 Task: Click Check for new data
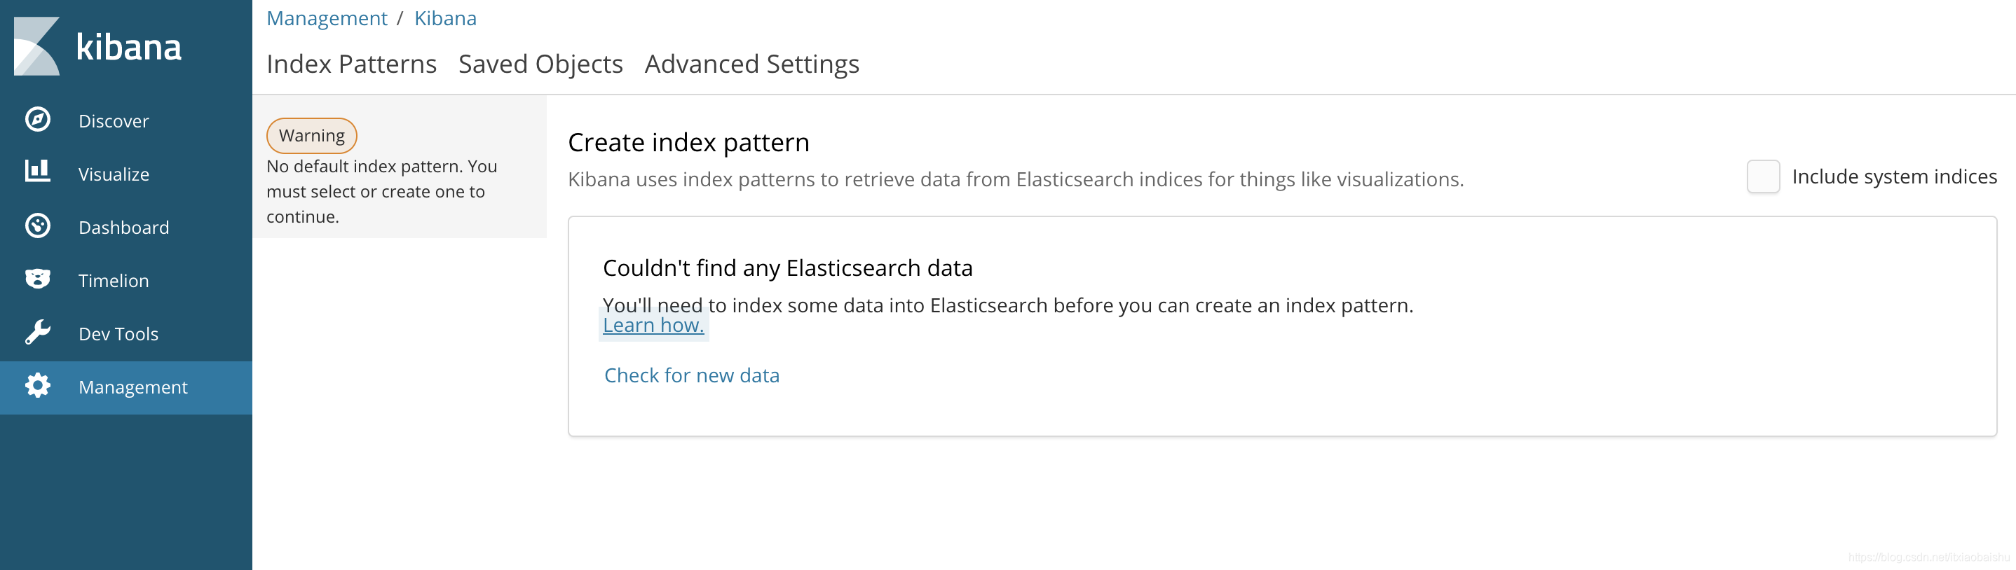point(692,375)
